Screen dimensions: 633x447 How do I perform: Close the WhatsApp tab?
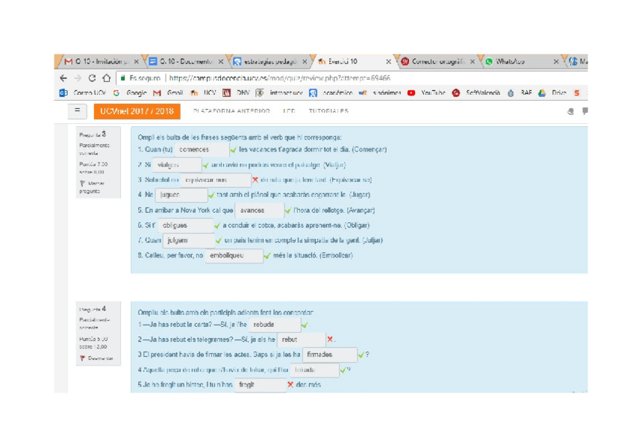[556, 62]
